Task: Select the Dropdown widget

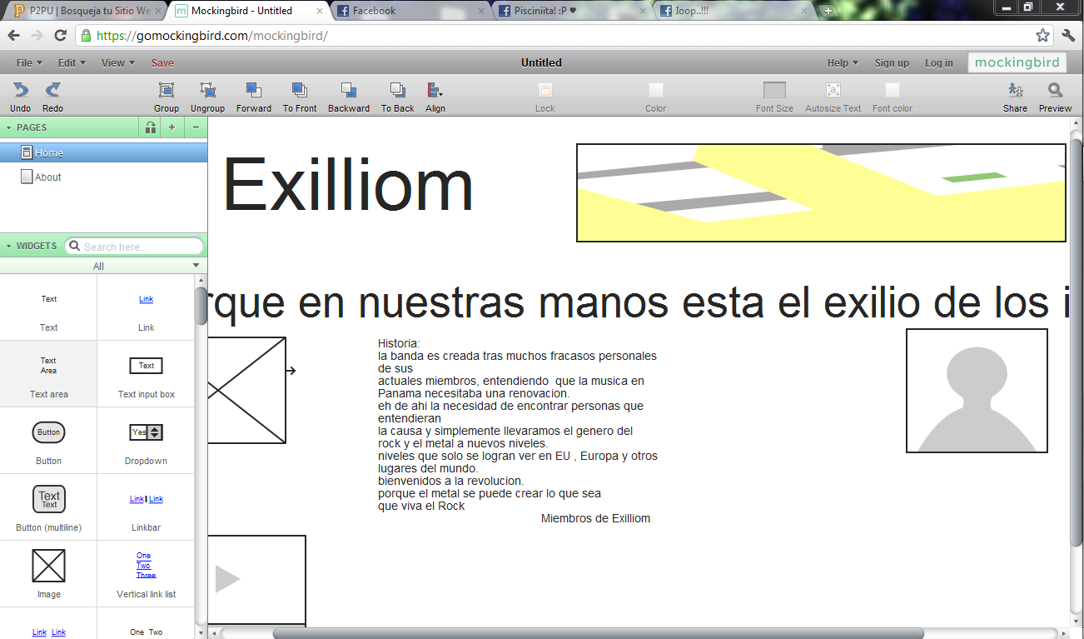Action: click(147, 440)
